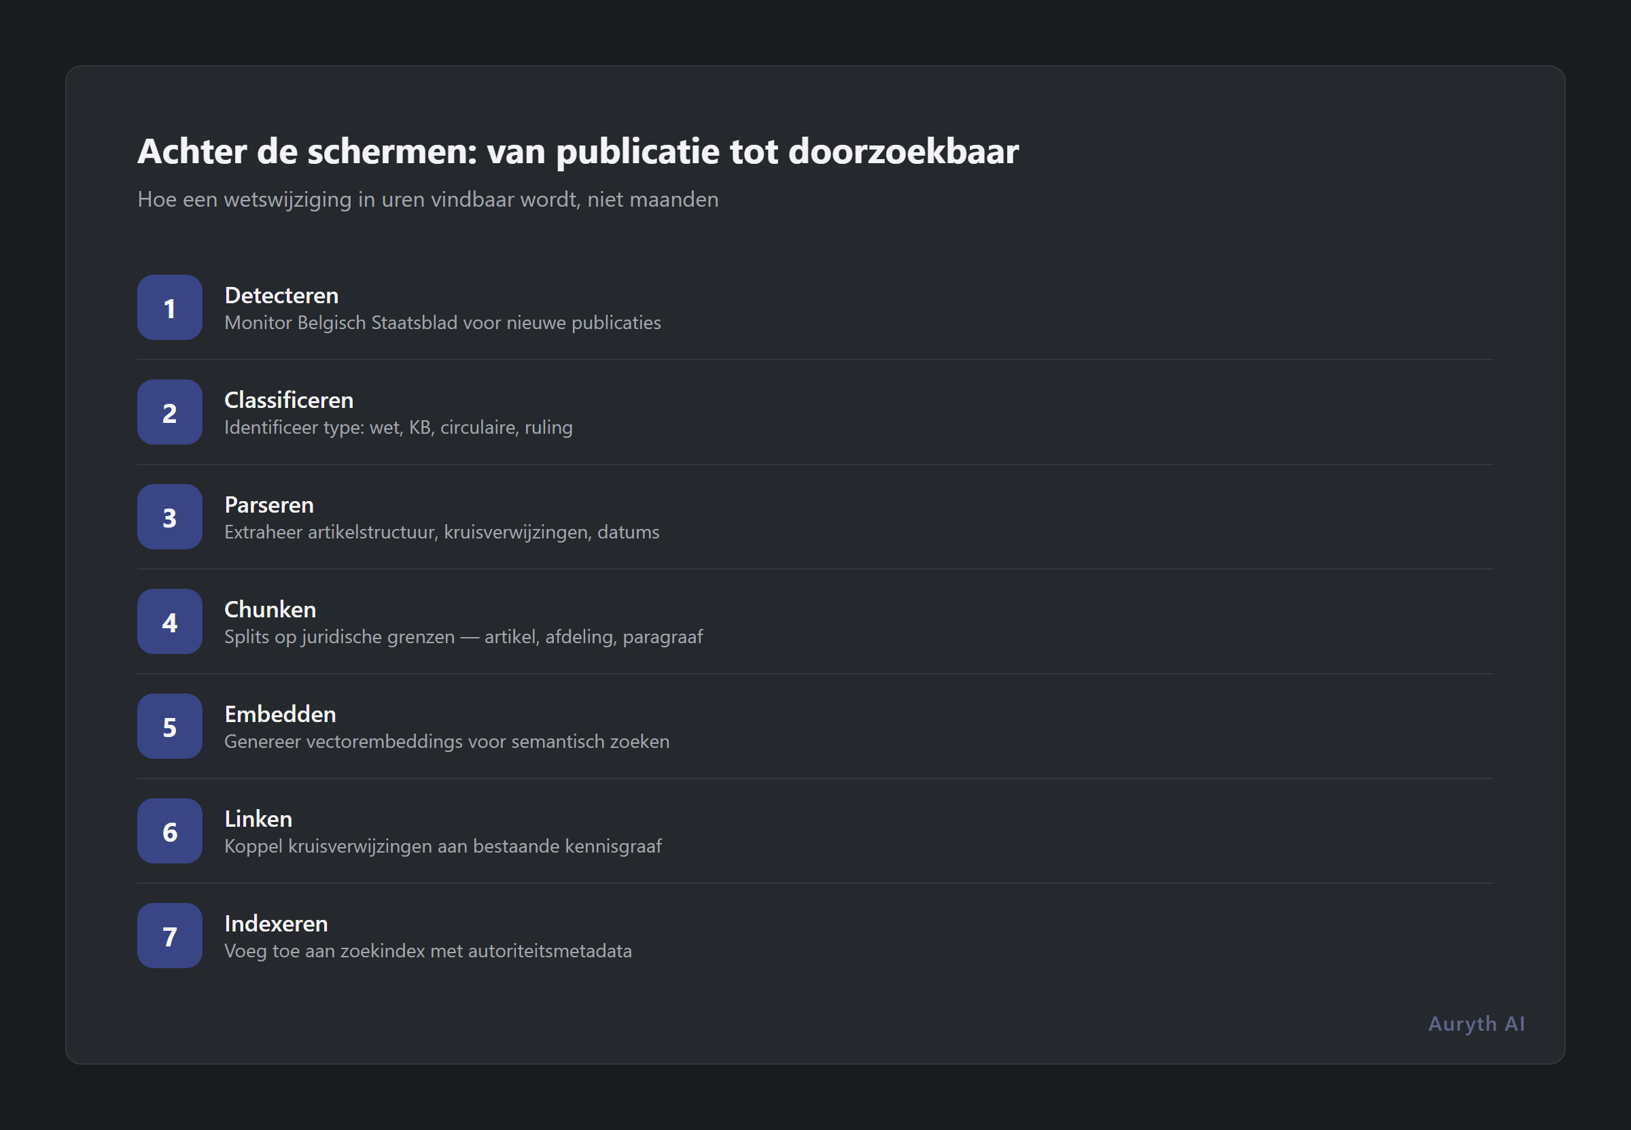Select the Detecteren step heading
Viewport: 1631px width, 1130px height.
click(x=281, y=295)
